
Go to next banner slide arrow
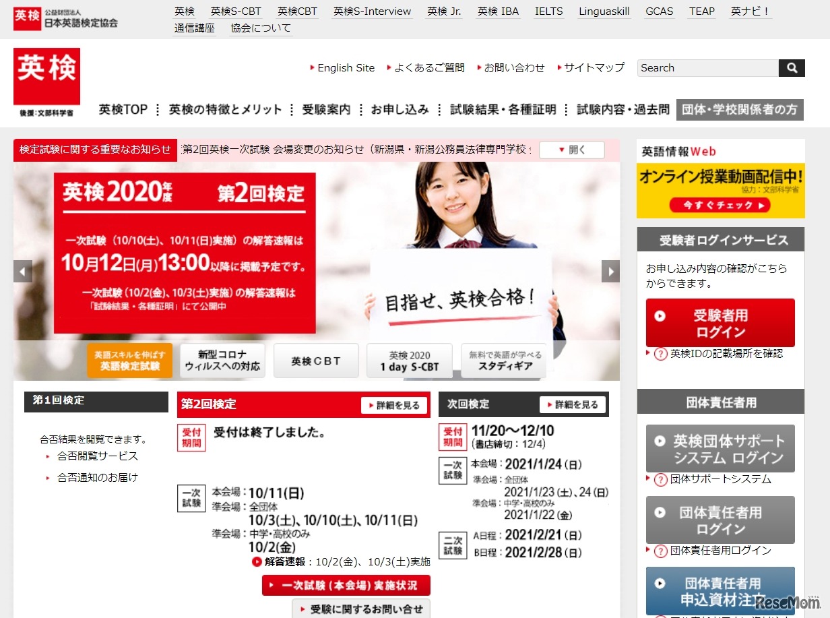[x=610, y=271]
